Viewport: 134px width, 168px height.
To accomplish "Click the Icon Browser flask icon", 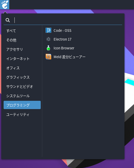I will 48,48.
